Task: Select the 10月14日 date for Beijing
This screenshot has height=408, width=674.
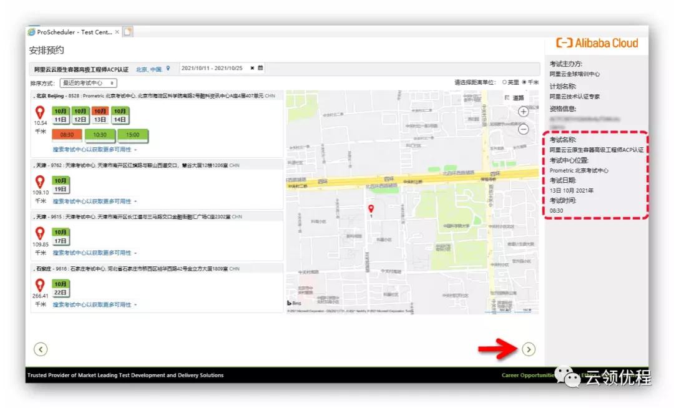Action: (120, 115)
